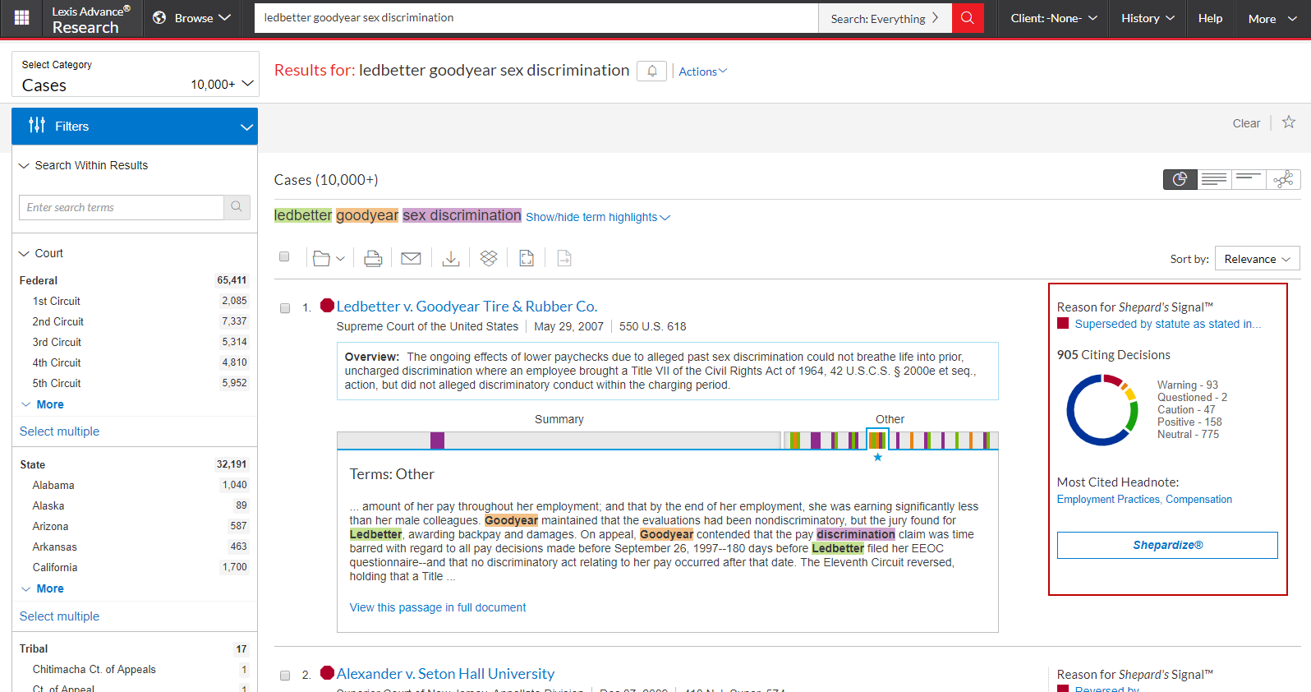Open the Help menu
1311x692 pixels.
[x=1210, y=18]
